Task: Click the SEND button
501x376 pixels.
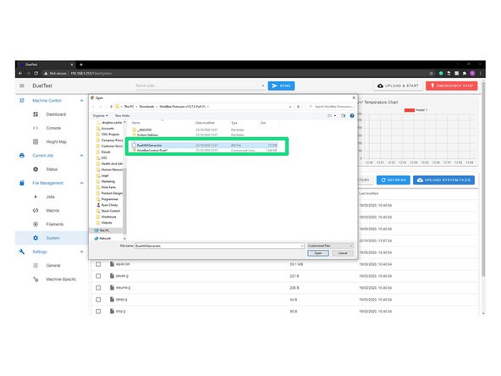Action: pyautogui.click(x=281, y=86)
